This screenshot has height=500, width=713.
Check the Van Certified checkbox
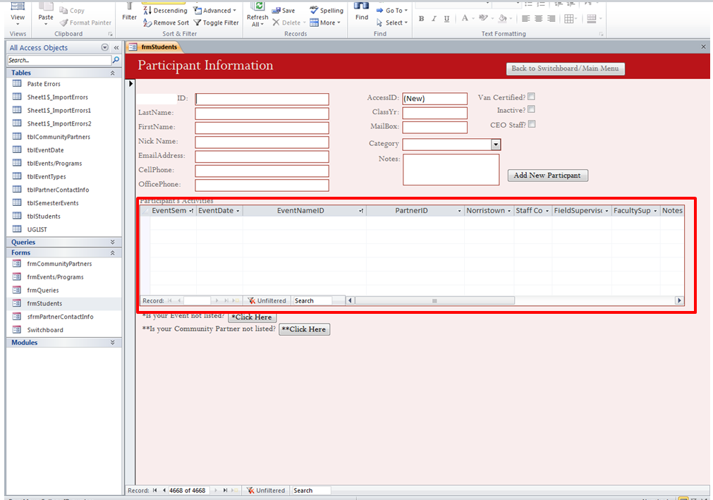[x=532, y=97]
